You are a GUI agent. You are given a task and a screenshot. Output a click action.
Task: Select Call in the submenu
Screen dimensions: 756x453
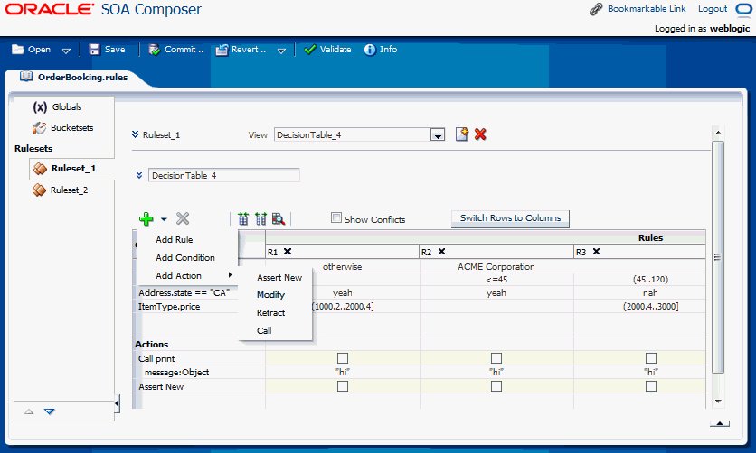[264, 331]
